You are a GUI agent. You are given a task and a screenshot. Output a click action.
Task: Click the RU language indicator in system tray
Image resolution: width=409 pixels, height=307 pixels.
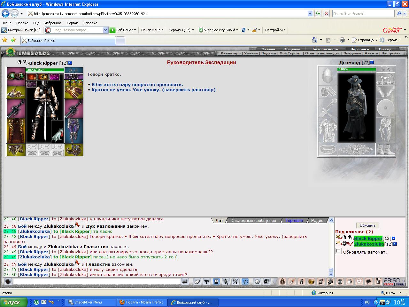367,302
